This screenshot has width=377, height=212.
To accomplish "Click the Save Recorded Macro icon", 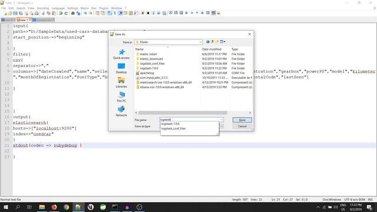I will (164, 13).
